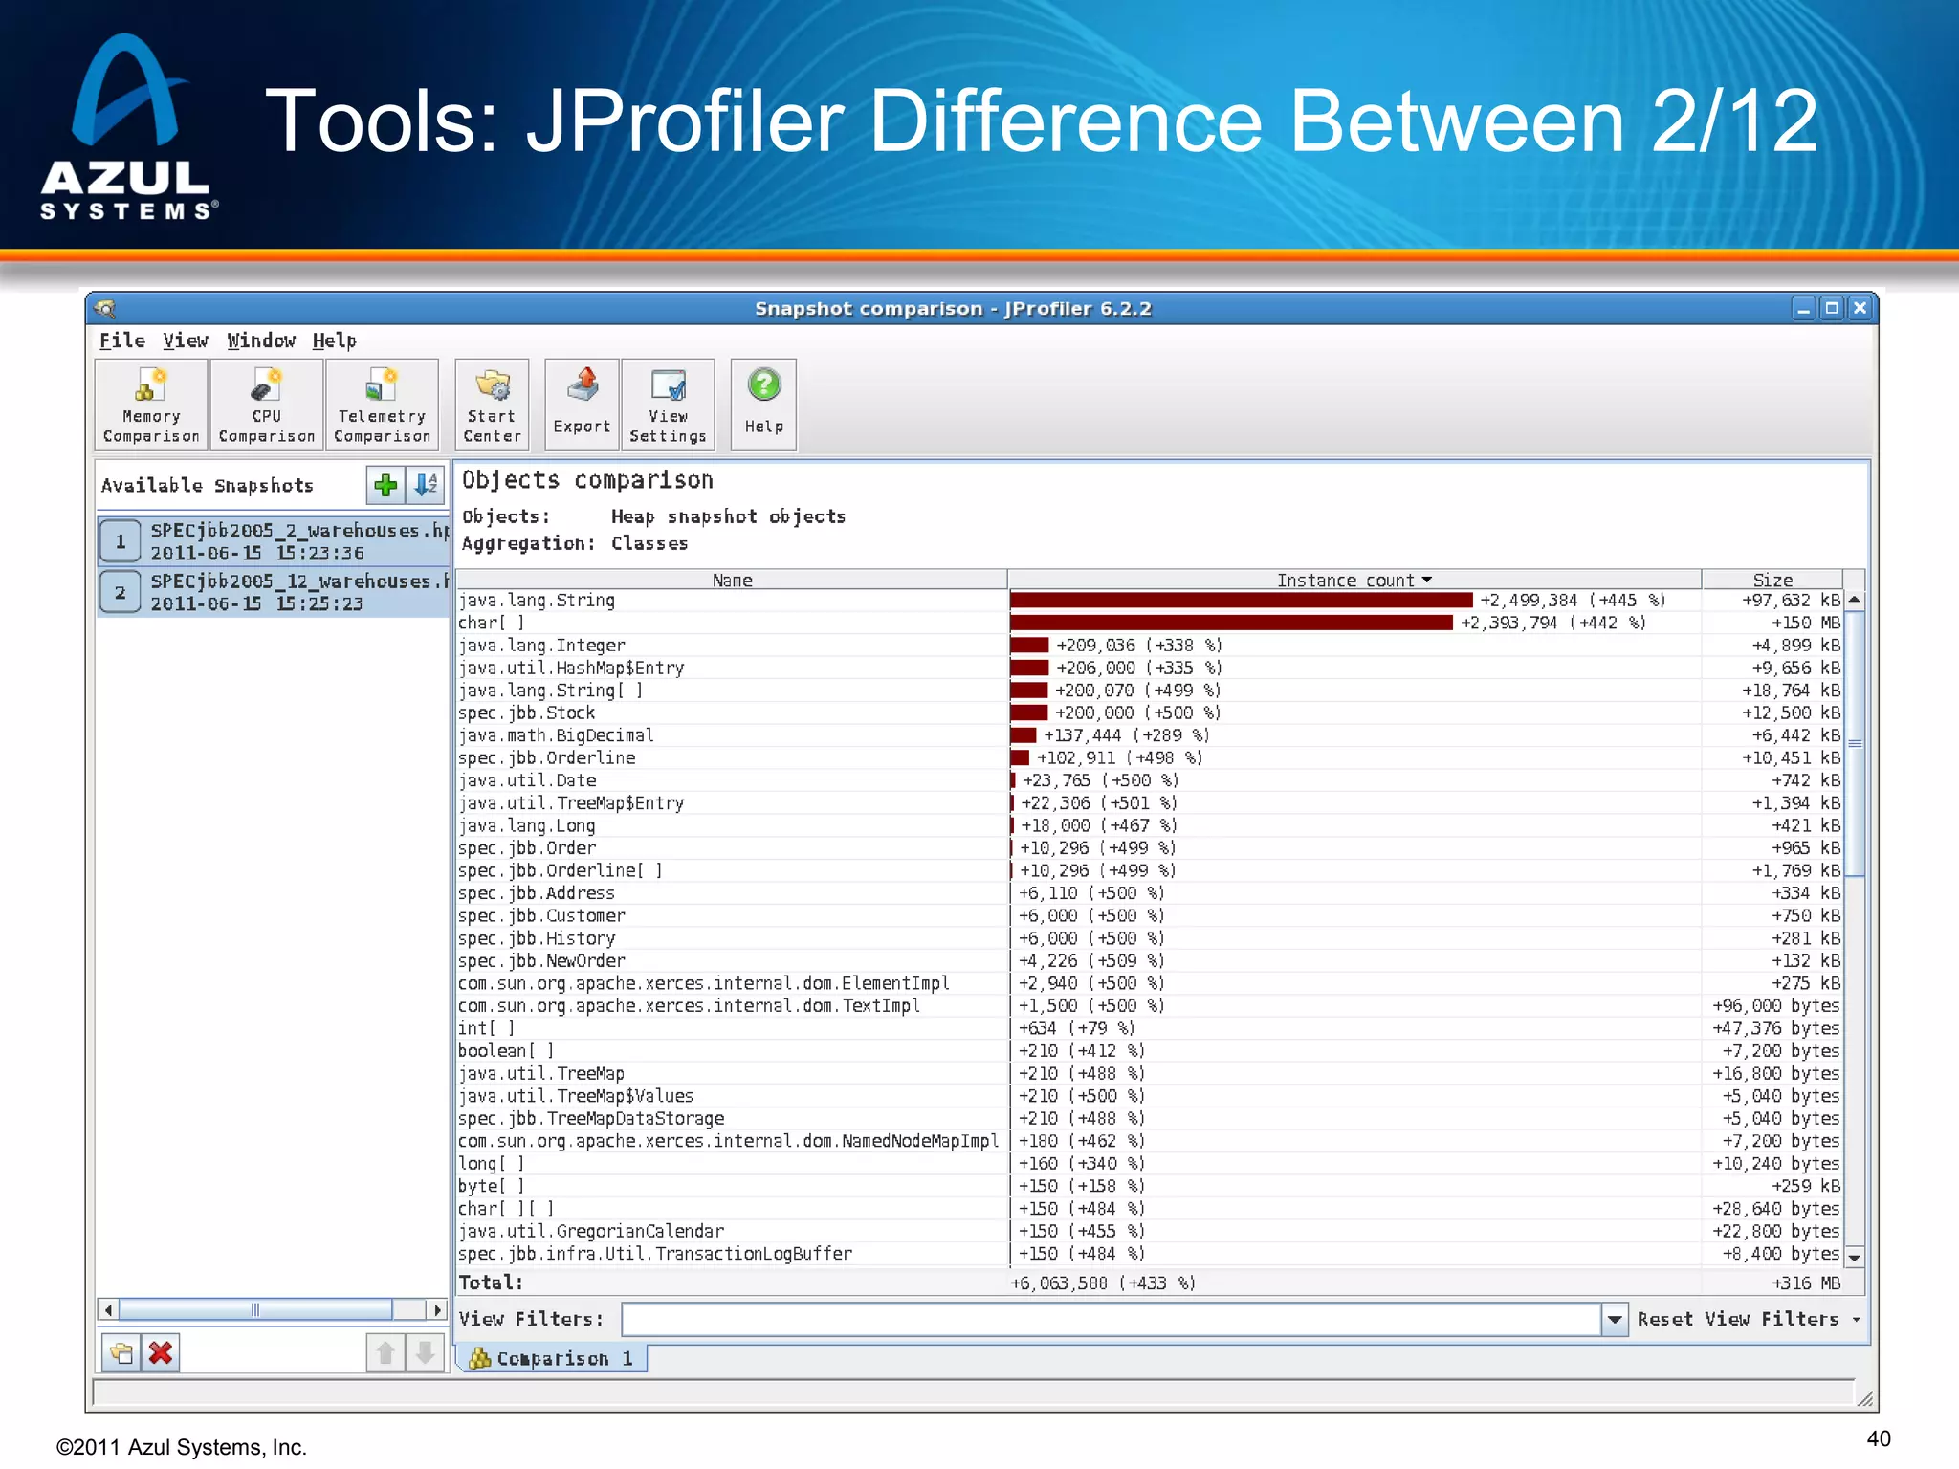Sort by the Size column header

(x=1772, y=580)
